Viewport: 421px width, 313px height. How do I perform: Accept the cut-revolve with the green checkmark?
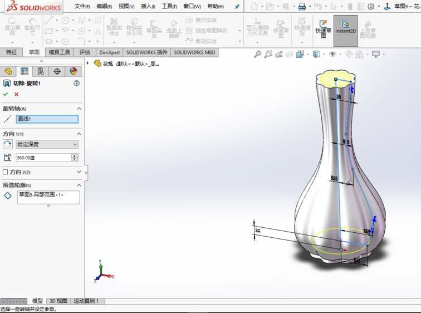(5, 94)
